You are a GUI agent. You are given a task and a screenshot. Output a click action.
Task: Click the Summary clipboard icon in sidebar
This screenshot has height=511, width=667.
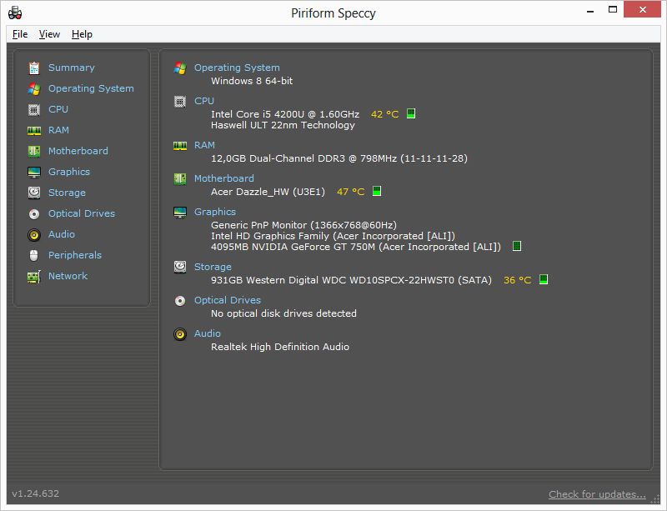tap(34, 68)
